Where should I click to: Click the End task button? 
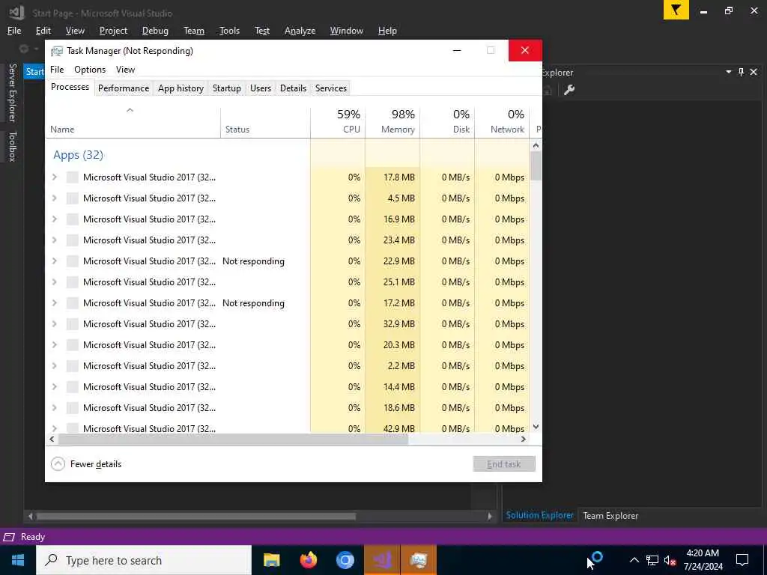click(x=504, y=463)
